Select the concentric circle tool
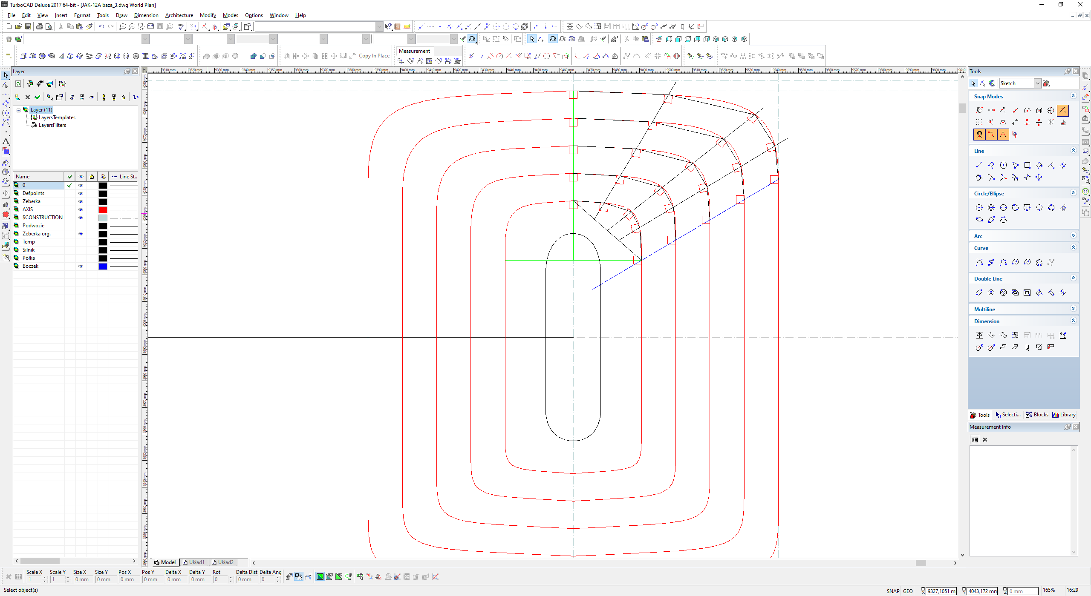This screenshot has width=1091, height=596. [x=991, y=208]
